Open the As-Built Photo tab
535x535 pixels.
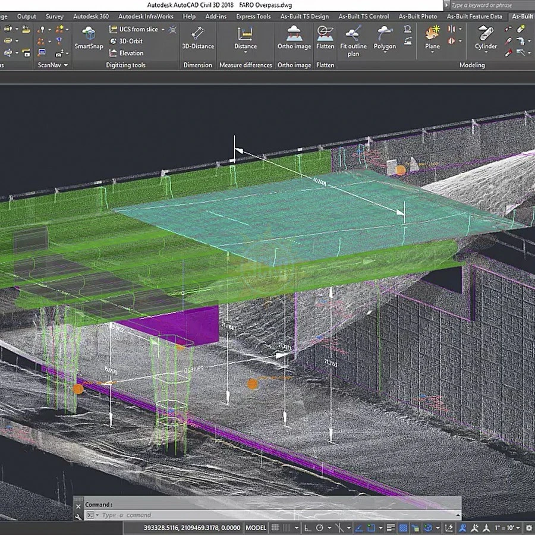pyautogui.click(x=418, y=17)
